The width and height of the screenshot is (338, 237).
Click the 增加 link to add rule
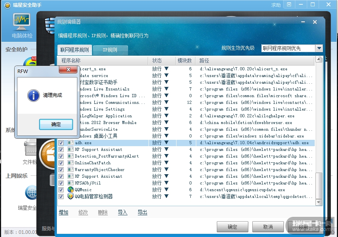coord(64,213)
